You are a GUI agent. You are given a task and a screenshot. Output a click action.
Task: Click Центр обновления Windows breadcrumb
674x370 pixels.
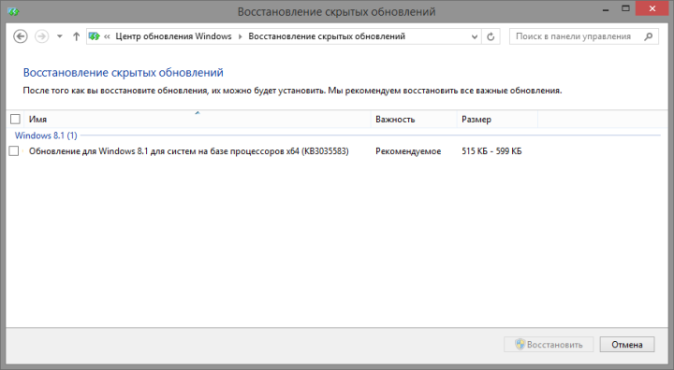tap(173, 36)
